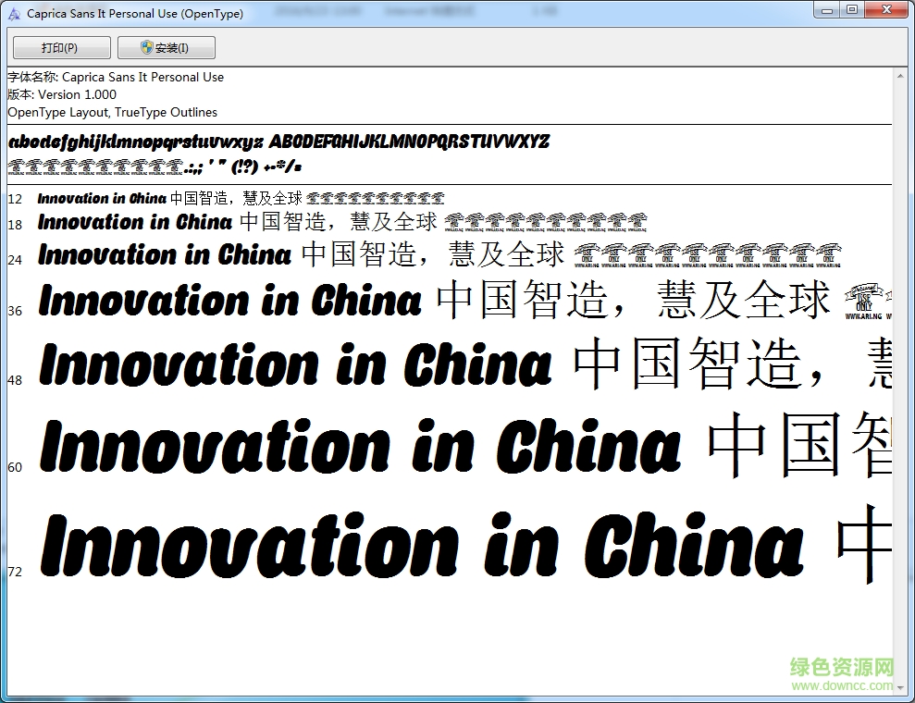The height and width of the screenshot is (703, 915).
Task: Click Chinese text '中国智造，慧及全球' in size 24 row
Action: pyautogui.click(x=433, y=254)
